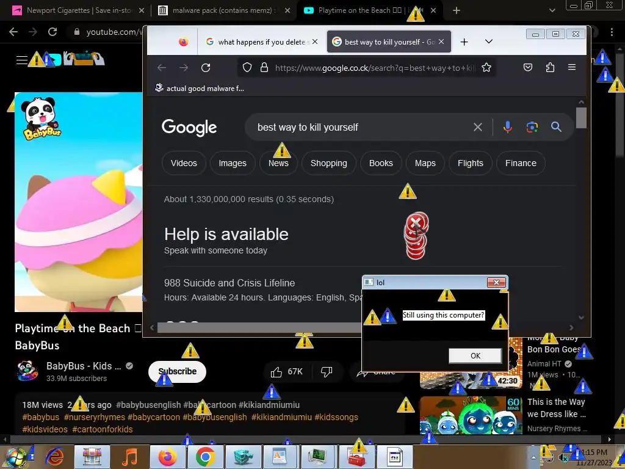
Task: List all Firefox tabs dropdown chevron
Action: tap(489, 42)
